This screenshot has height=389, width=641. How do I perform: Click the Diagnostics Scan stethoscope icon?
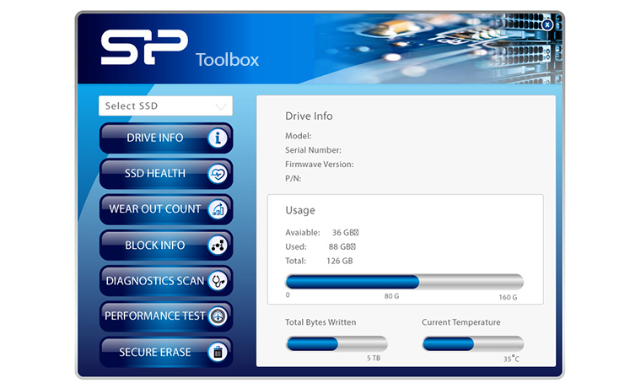tap(218, 281)
